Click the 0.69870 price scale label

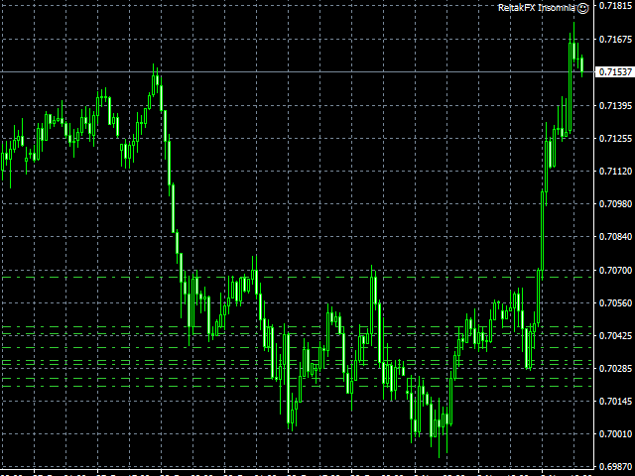click(x=615, y=467)
